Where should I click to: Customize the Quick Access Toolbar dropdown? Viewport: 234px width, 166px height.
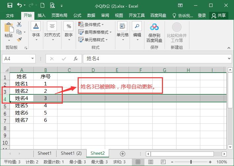61,6
